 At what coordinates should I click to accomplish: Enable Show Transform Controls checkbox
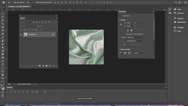click(34, 2)
